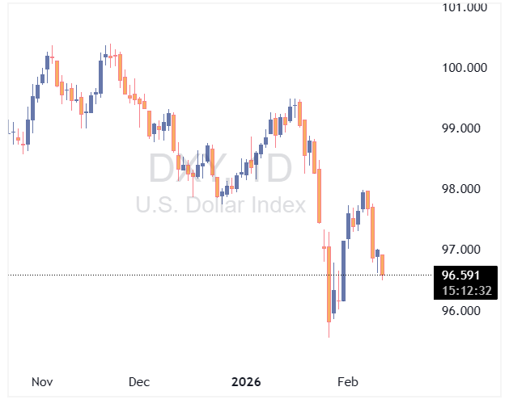
Task: Click the large DXY symbol watermark
Action: pos(220,168)
